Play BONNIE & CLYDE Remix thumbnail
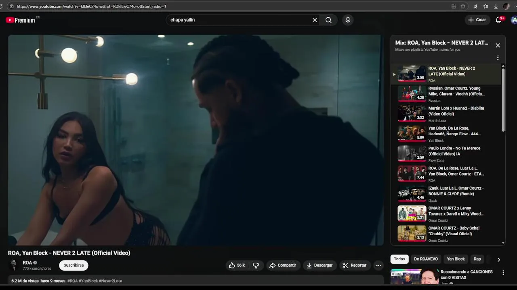 click(412, 193)
